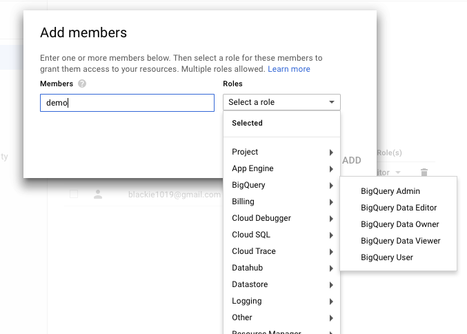The image size is (467, 334).
Task: Open the Cloud SQL roles submenu
Action: pos(281,235)
